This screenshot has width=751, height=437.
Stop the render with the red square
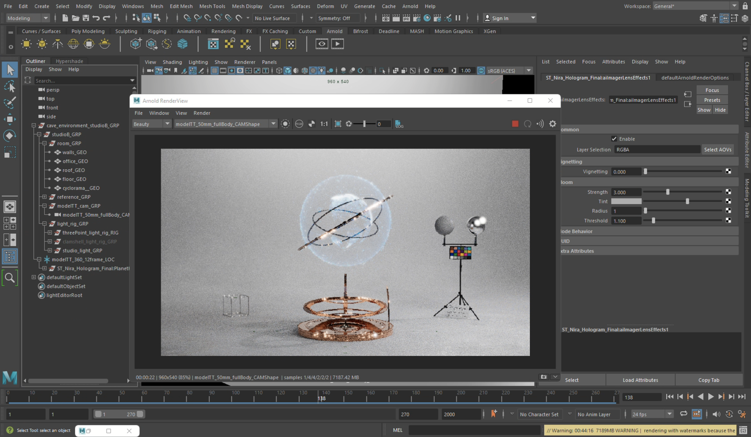515,124
